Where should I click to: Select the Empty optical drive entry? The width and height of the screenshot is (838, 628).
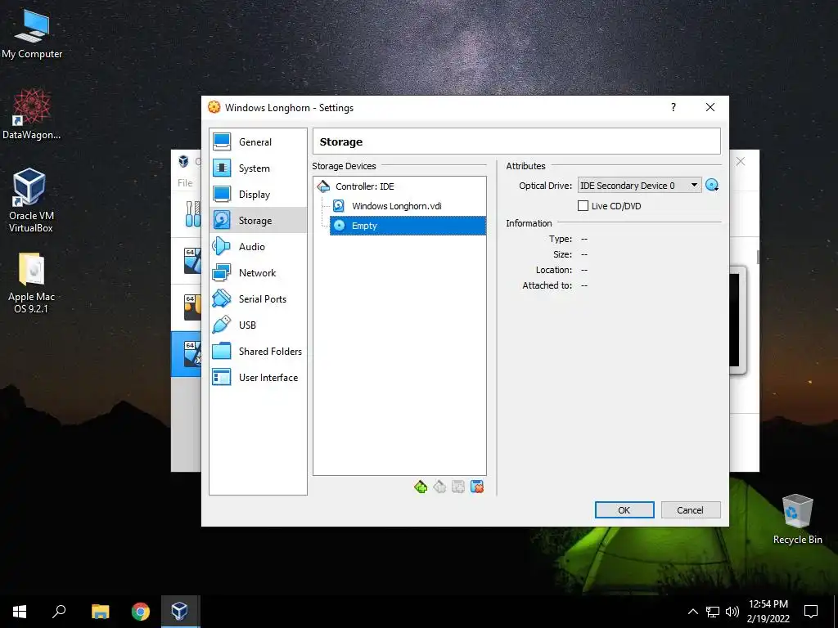coord(408,226)
